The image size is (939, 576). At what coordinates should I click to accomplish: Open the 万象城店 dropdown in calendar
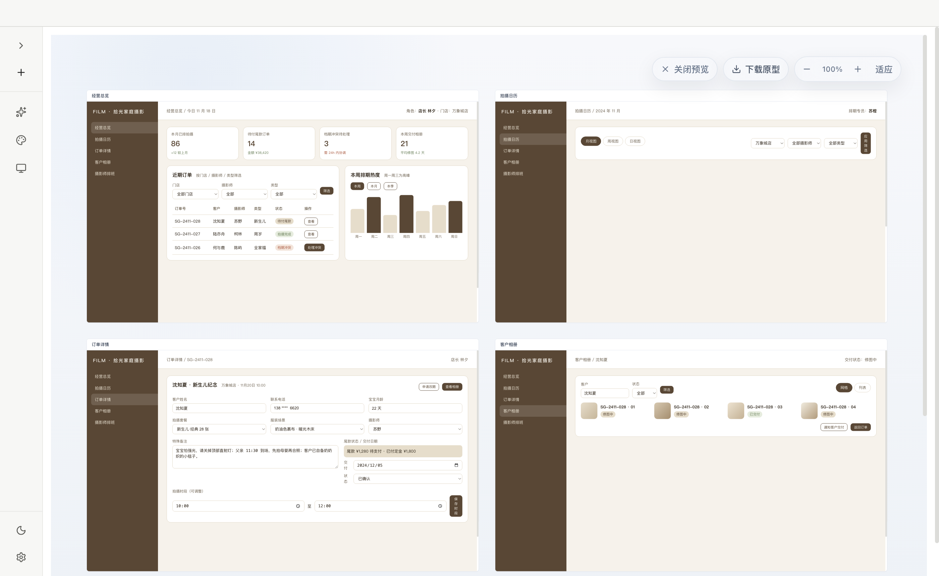pyautogui.click(x=768, y=143)
